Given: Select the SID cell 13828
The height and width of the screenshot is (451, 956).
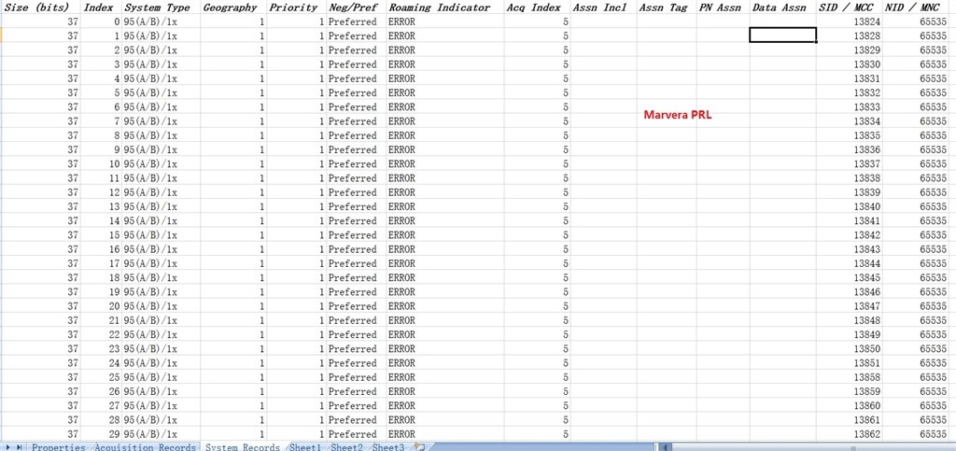Looking at the screenshot, I should tap(850, 35).
